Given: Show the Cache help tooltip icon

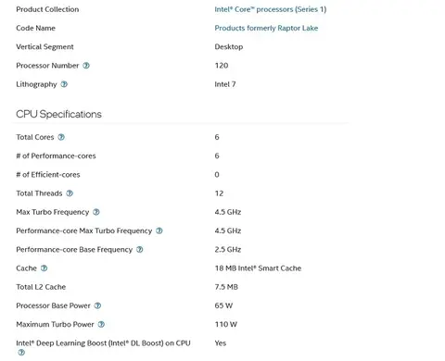Looking at the screenshot, I should [x=44, y=268].
